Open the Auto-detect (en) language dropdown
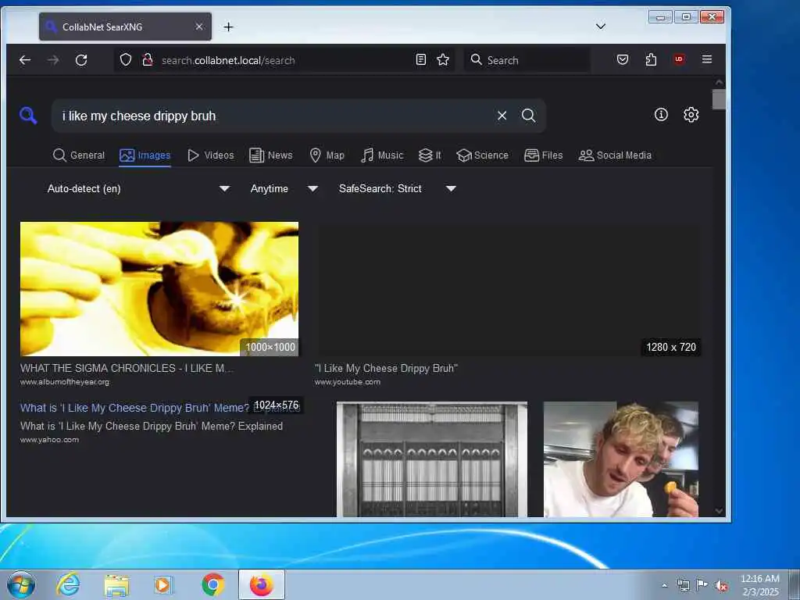Image resolution: width=800 pixels, height=600 pixels. point(138,189)
